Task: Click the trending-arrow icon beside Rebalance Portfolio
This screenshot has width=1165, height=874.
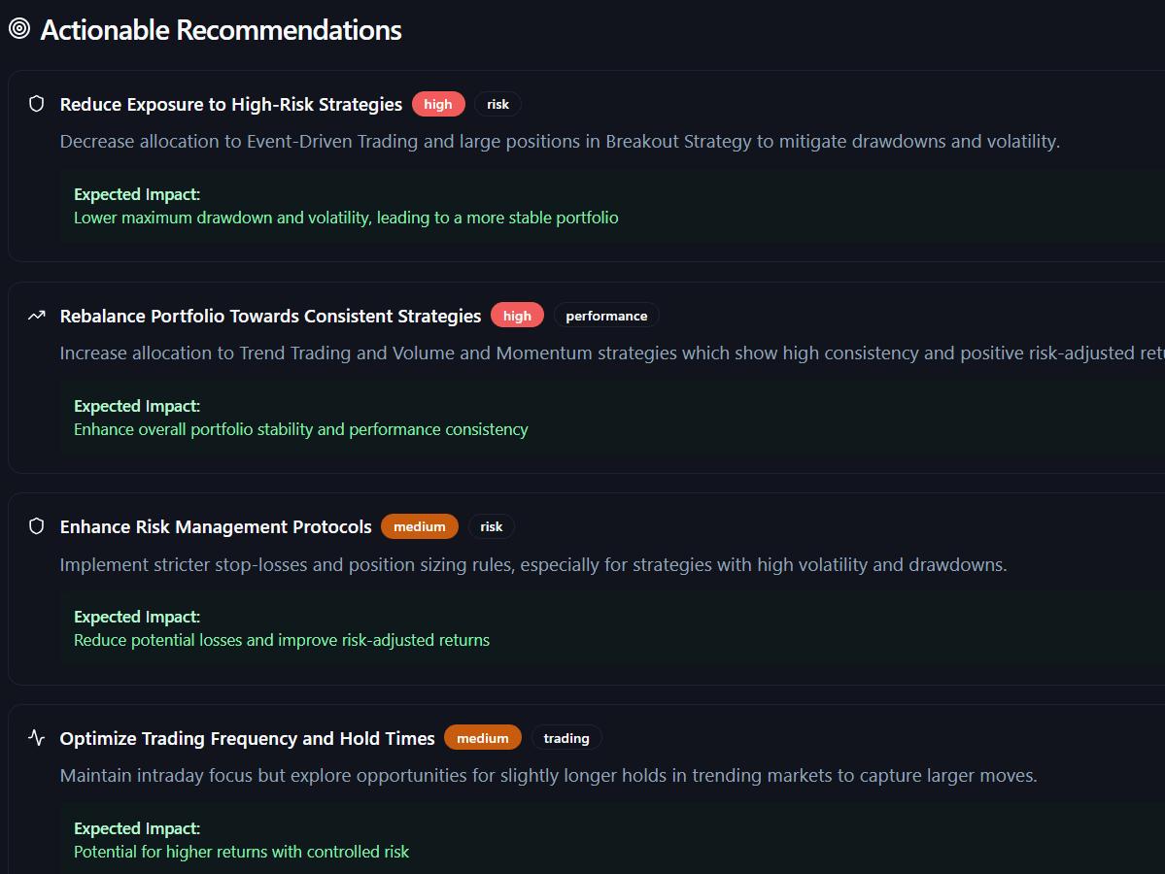Action: click(x=36, y=314)
